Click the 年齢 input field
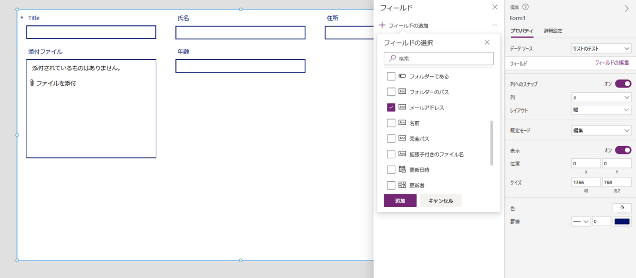This screenshot has width=636, height=278. (x=241, y=66)
